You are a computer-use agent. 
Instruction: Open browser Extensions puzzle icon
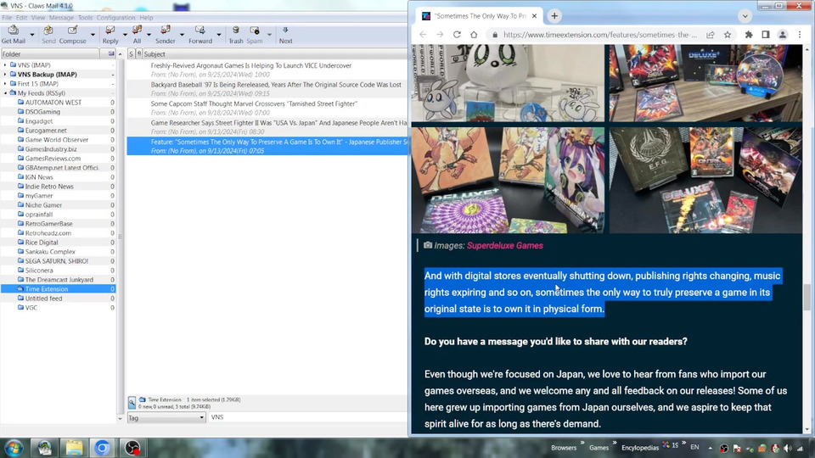click(749, 34)
